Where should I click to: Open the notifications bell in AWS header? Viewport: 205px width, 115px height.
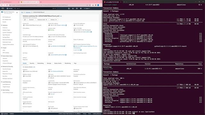point(73,9)
